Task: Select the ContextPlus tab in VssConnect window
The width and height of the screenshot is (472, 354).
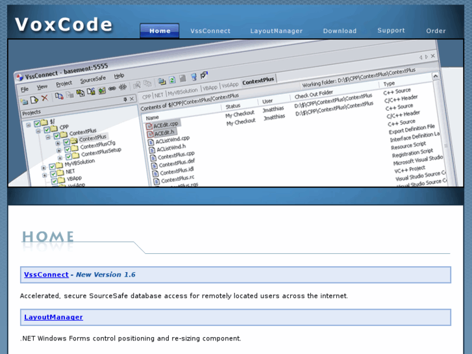Action: click(x=258, y=82)
